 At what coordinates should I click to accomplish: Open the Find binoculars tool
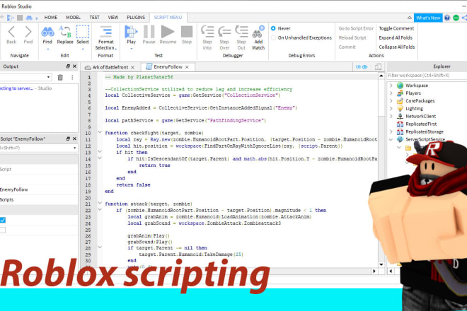coord(47,32)
